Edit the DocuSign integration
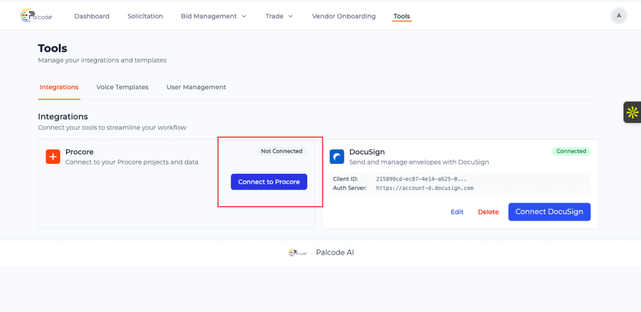Screen dimensions: 641x312 [x=457, y=212]
